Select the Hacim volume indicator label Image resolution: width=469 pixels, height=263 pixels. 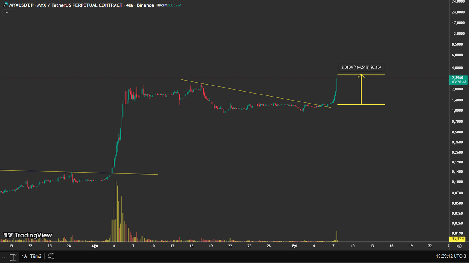[x=161, y=5]
